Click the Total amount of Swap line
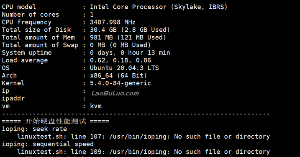Viewport: 300px width, 157px height. tap(76, 45)
